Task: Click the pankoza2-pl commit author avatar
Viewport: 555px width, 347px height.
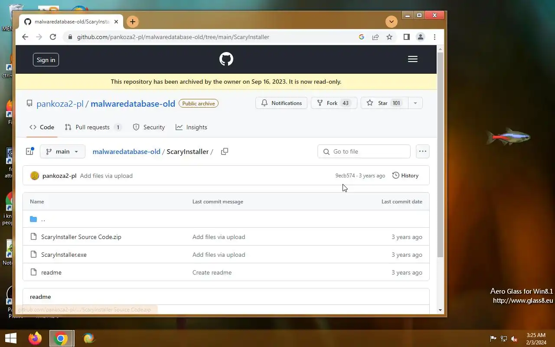Action: tap(35, 176)
